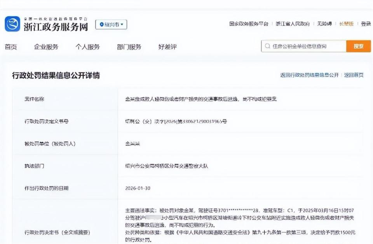Click the 执法部门 row label
Screen dimensions: 373x244
[x=34, y=166]
